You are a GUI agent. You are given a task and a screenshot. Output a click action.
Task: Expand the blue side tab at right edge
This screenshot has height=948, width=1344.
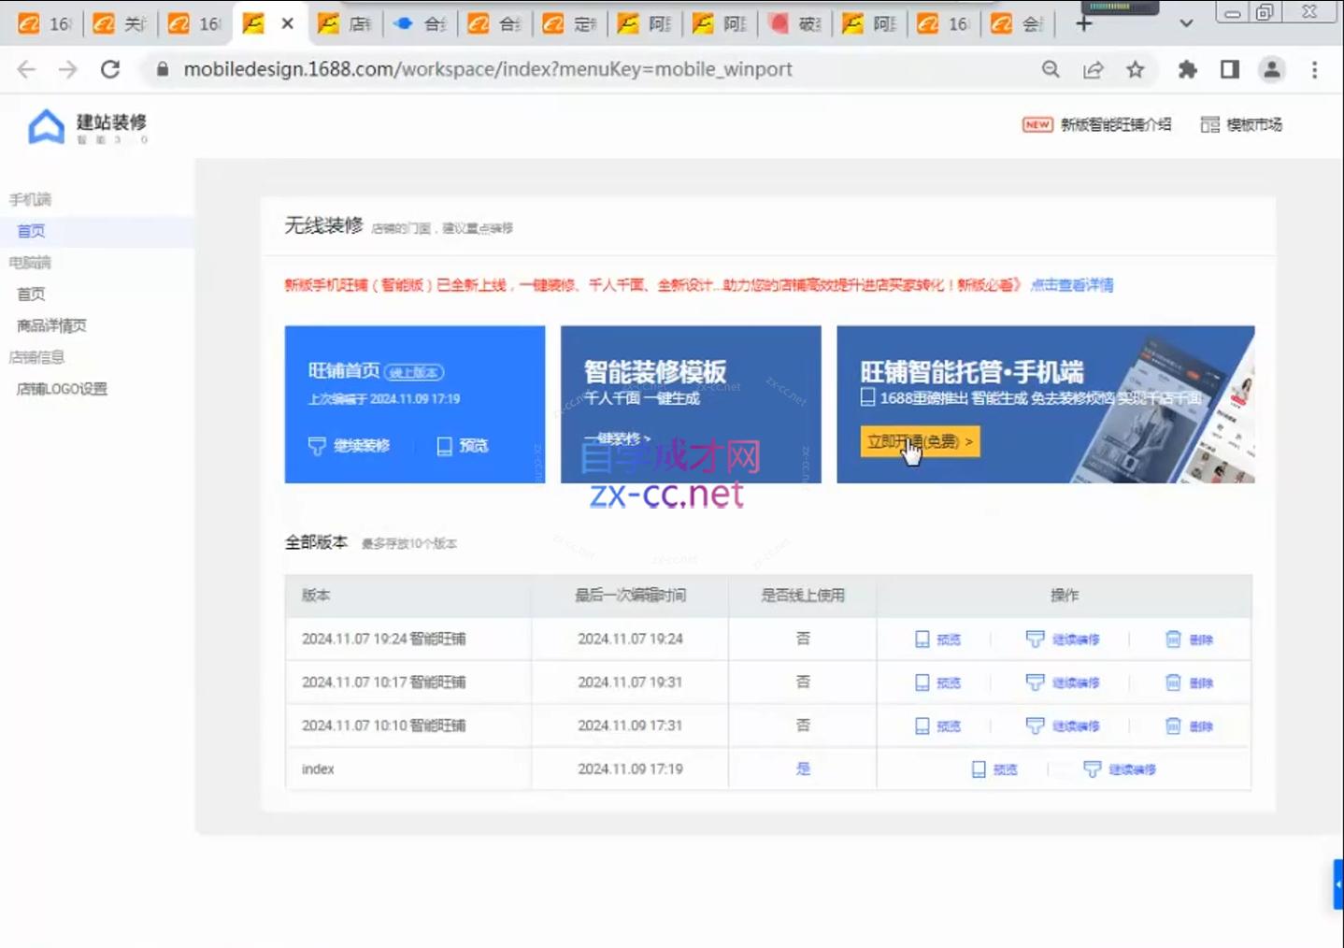[1337, 884]
